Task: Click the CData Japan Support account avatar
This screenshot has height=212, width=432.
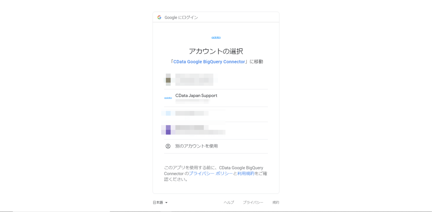Action: 168,98
